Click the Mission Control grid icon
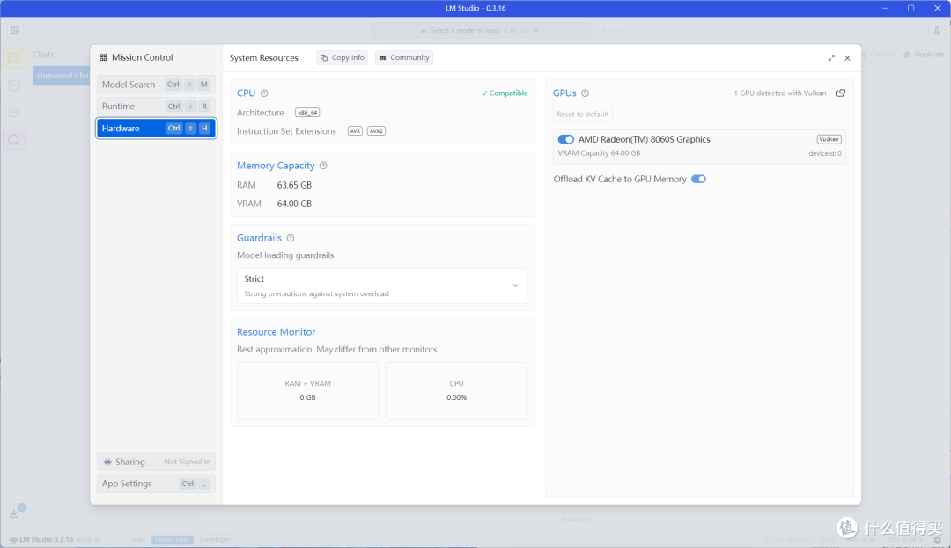Viewport: 951px width, 548px height. (x=103, y=57)
